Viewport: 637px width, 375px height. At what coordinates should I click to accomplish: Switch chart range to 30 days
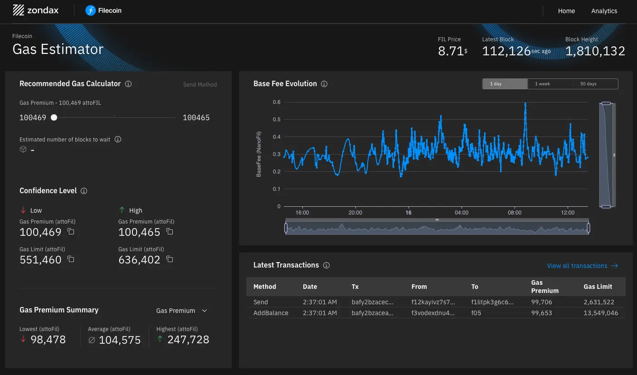point(595,84)
